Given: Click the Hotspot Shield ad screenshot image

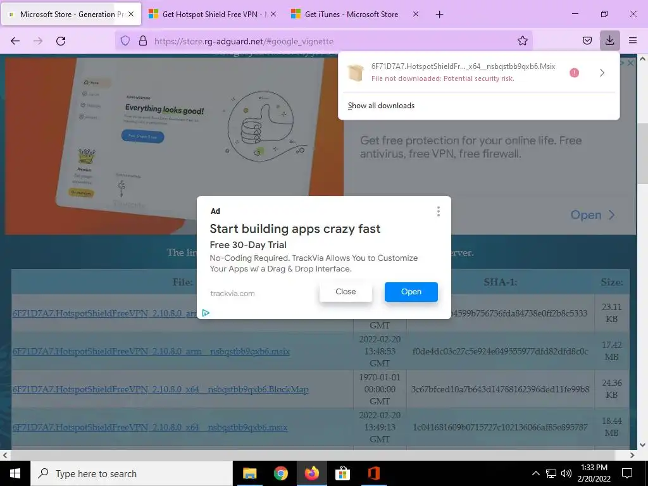Looking at the screenshot, I should pyautogui.click(x=175, y=146).
